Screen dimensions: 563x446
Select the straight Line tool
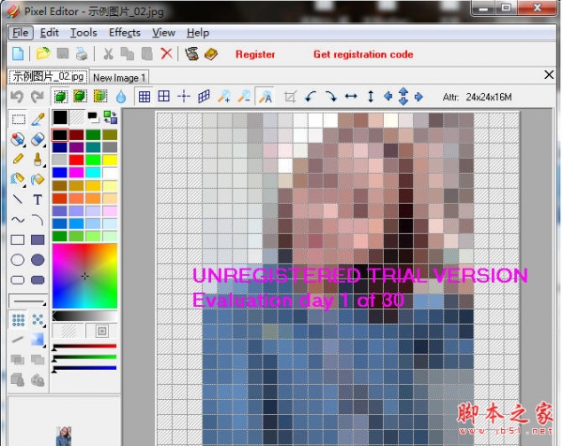click(18, 199)
